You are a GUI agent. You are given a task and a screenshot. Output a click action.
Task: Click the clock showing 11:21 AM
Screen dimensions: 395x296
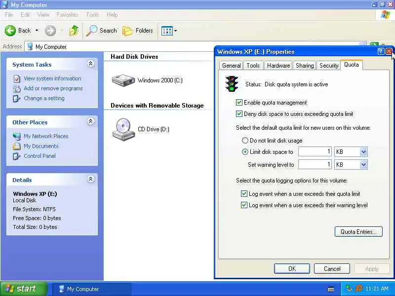tap(377, 289)
